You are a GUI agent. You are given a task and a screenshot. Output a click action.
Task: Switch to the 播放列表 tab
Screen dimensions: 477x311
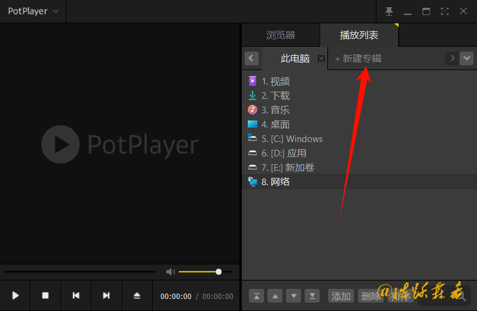(359, 35)
